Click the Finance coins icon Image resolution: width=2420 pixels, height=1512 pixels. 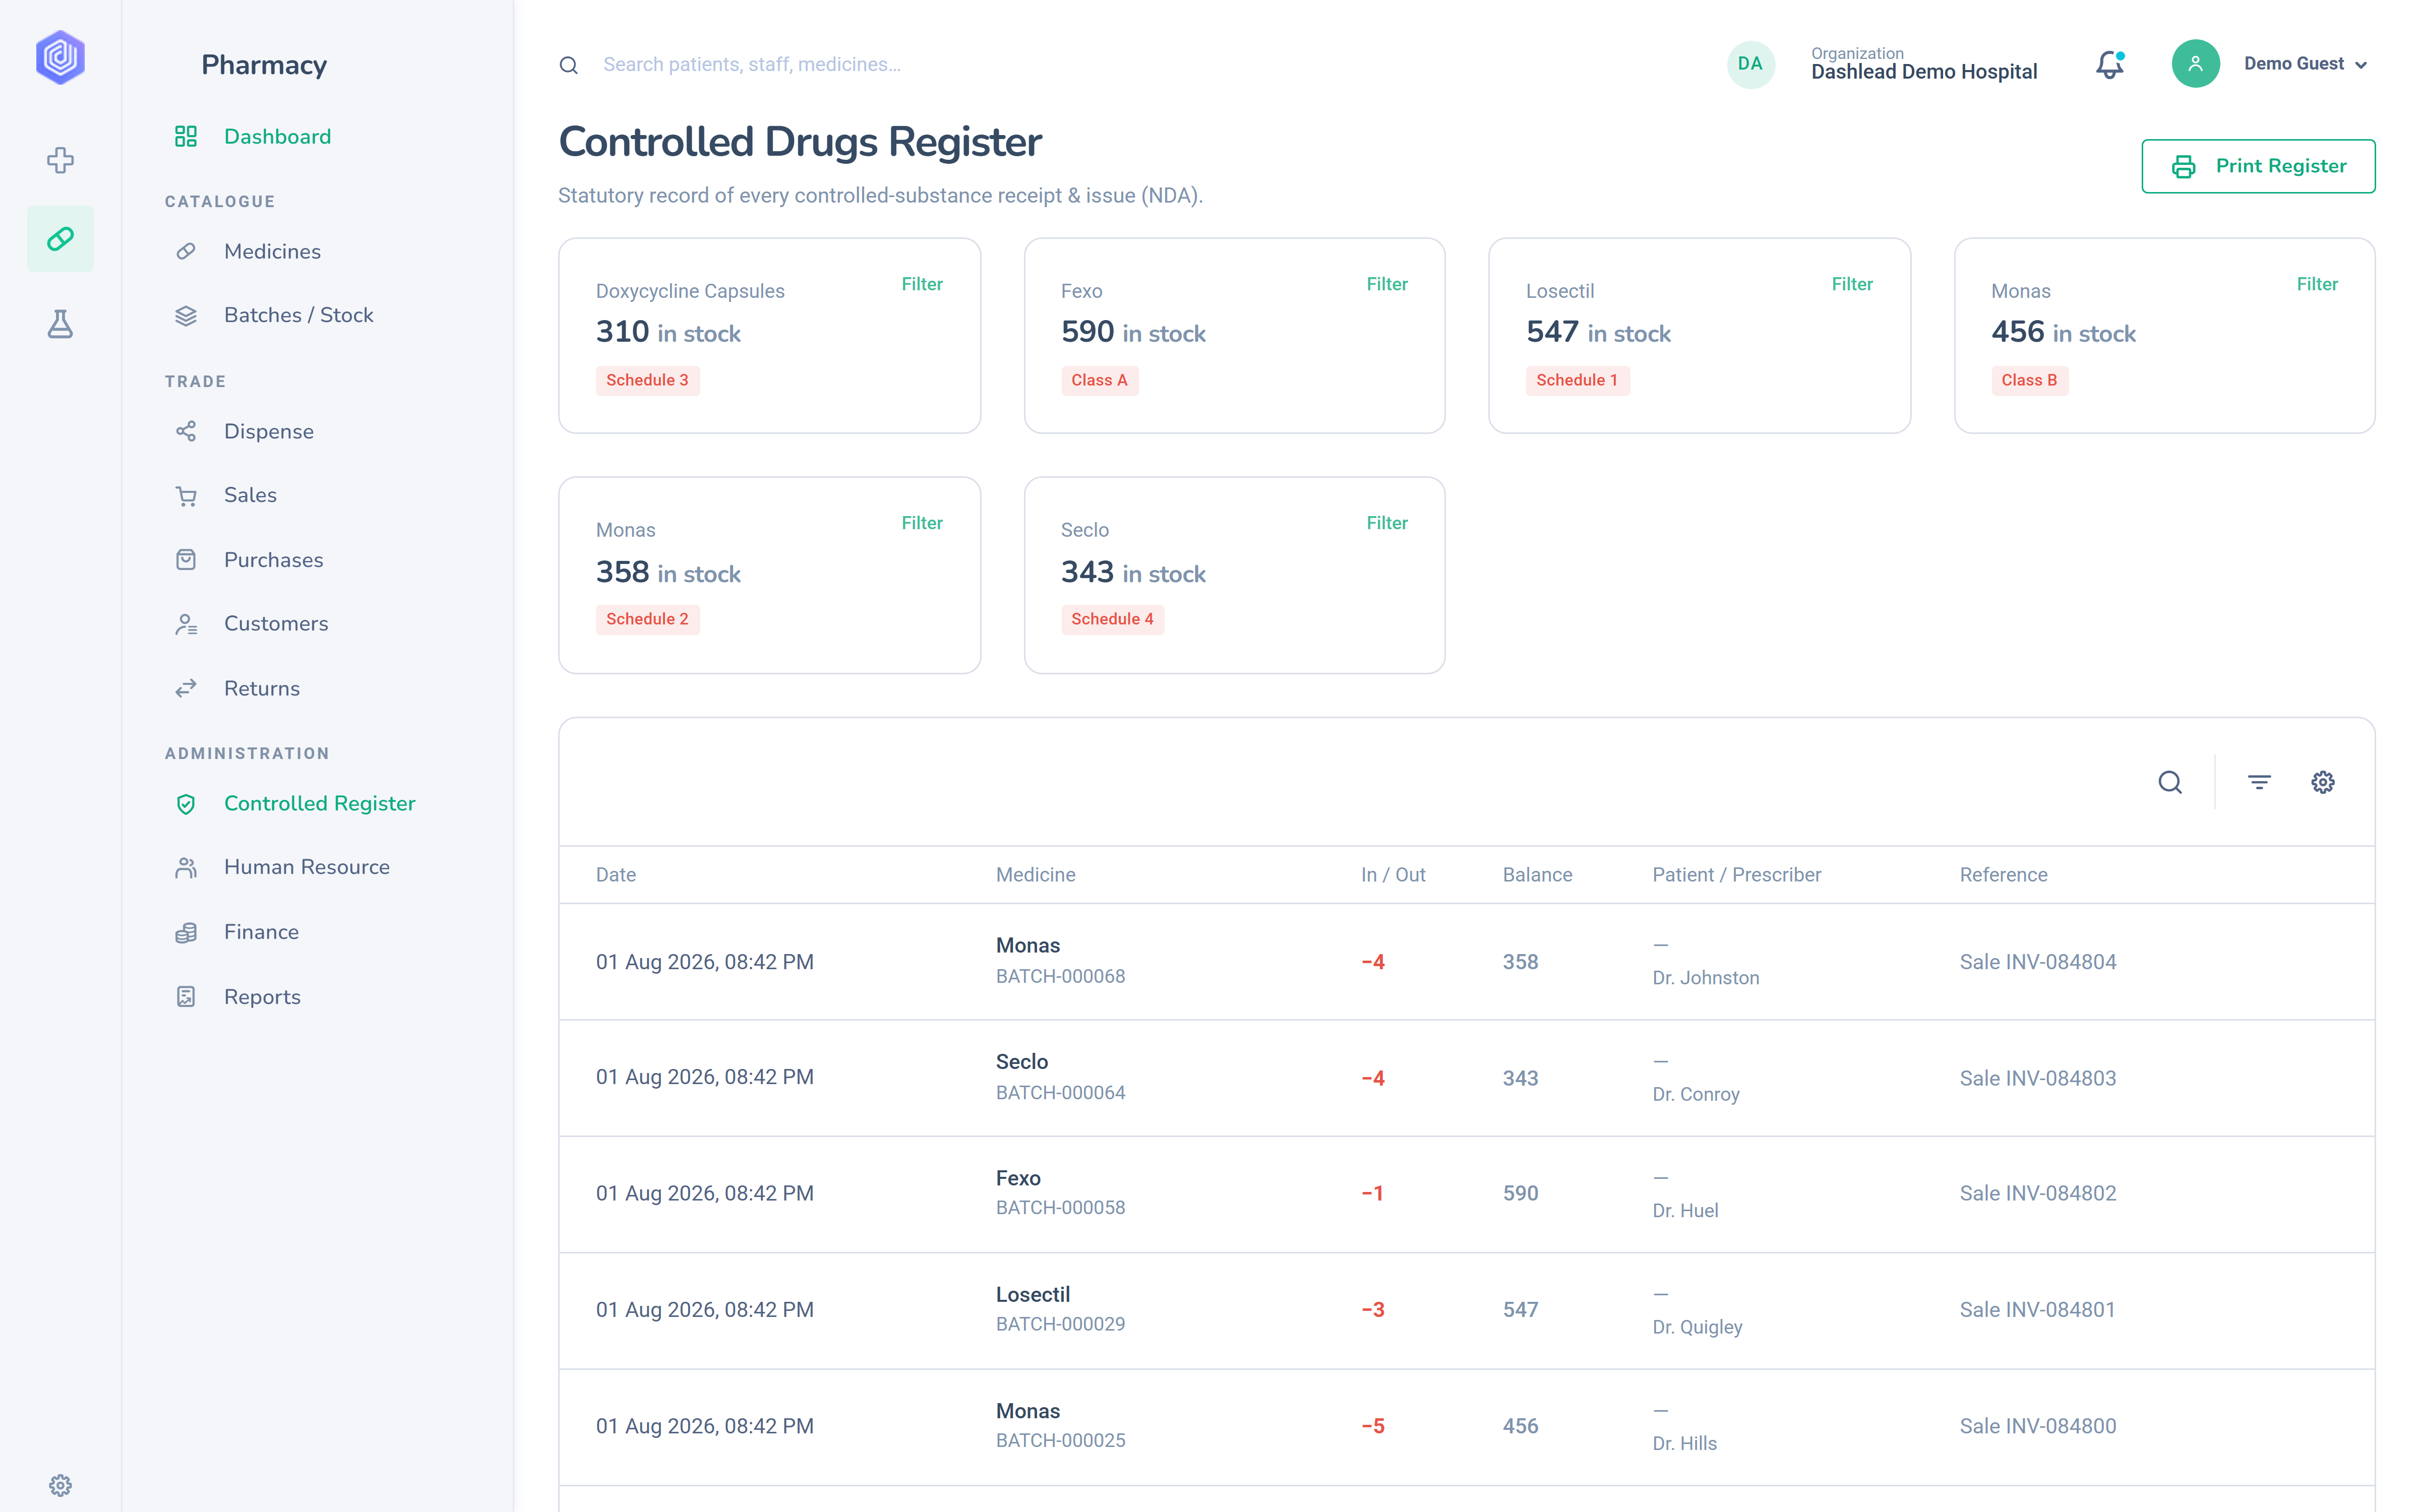pyautogui.click(x=186, y=932)
